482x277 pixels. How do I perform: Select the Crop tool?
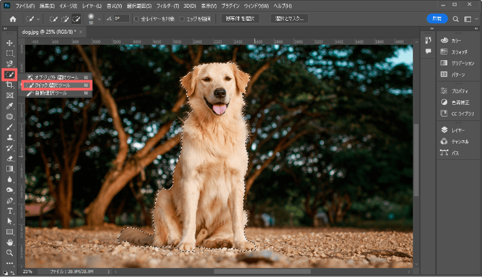pyautogui.click(x=10, y=85)
